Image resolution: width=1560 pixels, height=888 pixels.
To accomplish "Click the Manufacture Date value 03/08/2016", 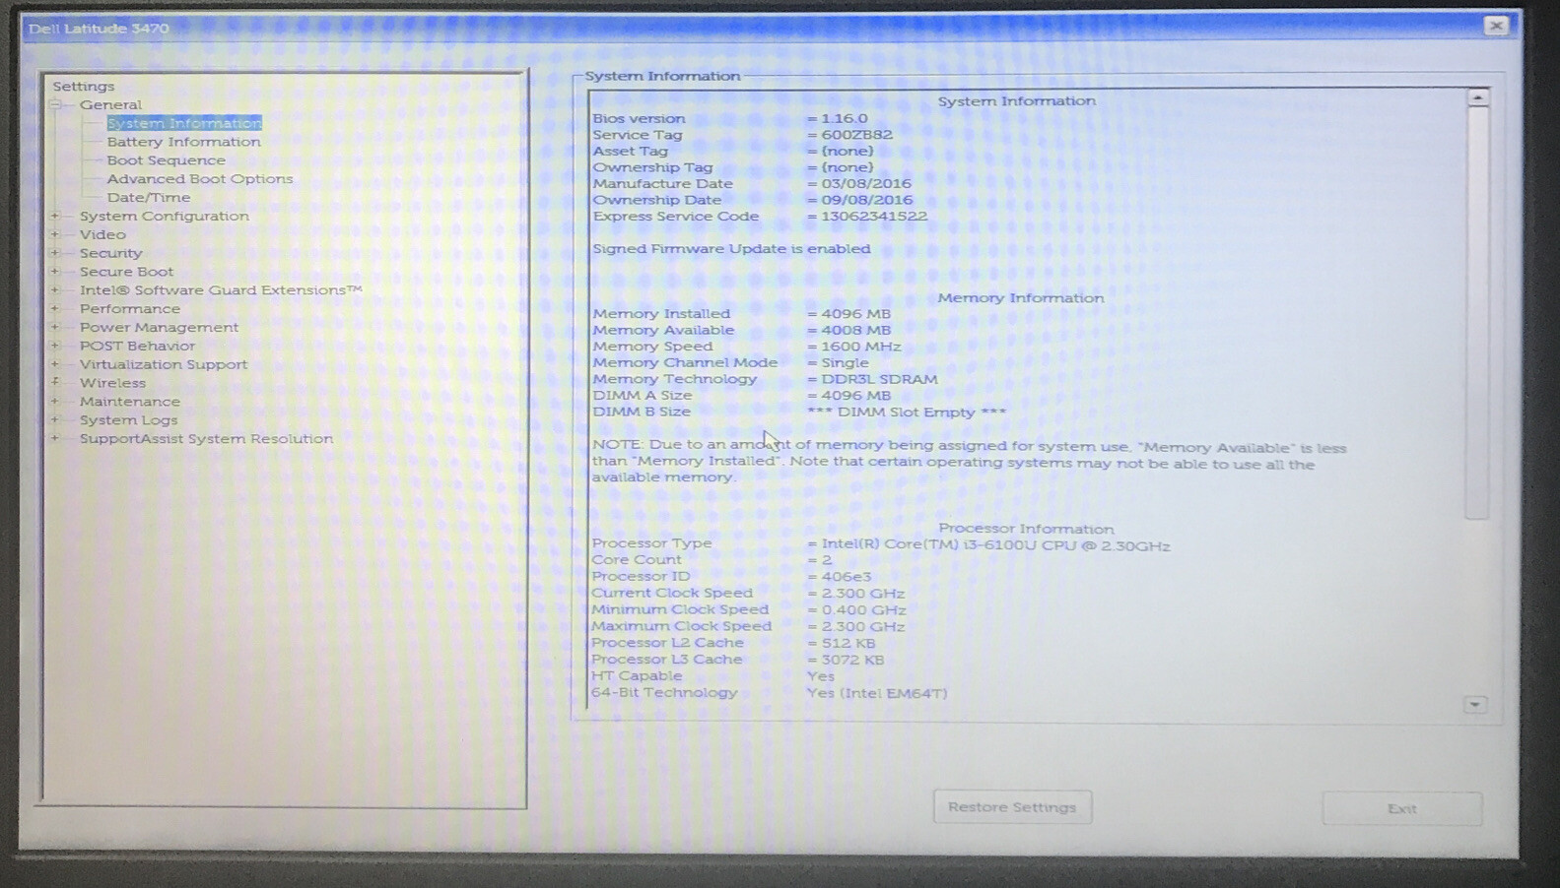I will [866, 184].
